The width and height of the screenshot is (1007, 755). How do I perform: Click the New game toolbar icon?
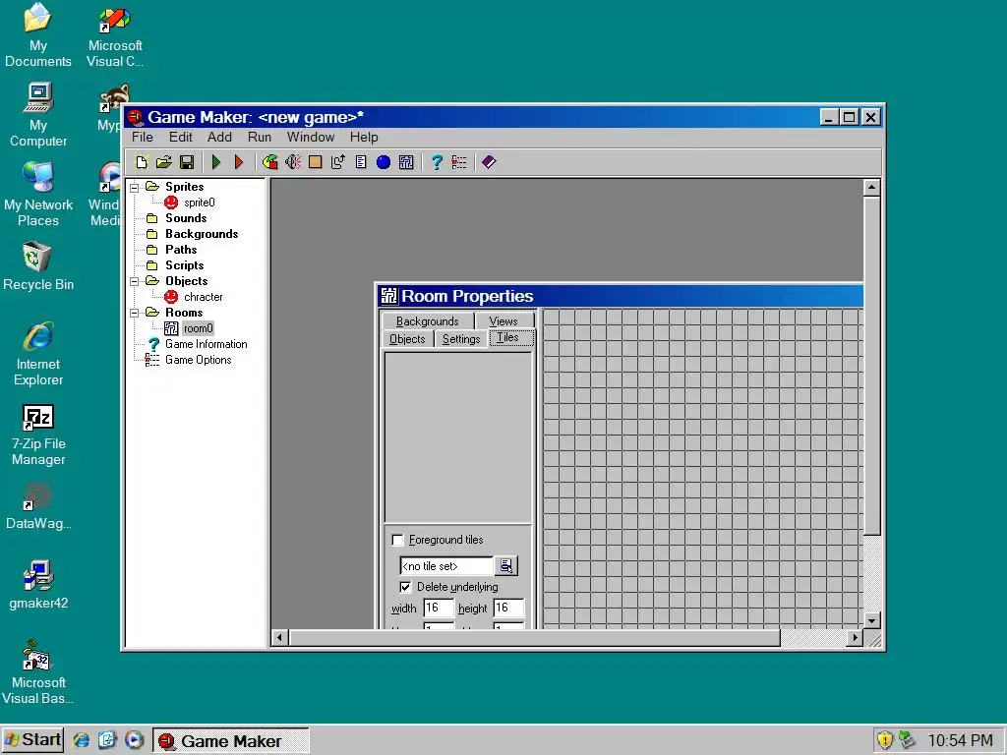(142, 162)
